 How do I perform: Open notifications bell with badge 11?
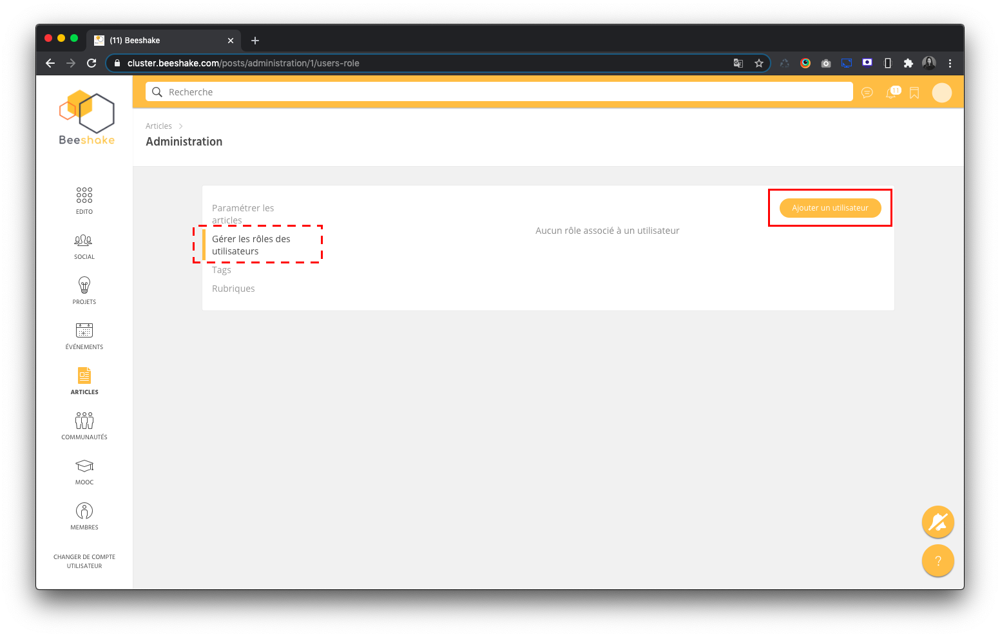tap(892, 92)
